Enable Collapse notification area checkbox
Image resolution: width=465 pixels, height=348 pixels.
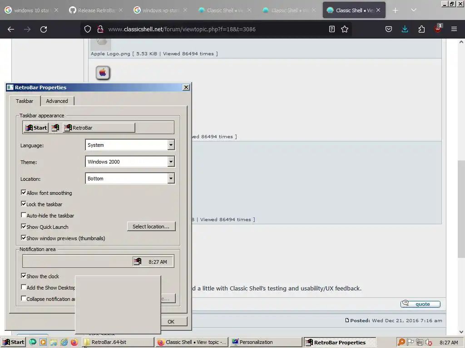pyautogui.click(x=24, y=299)
